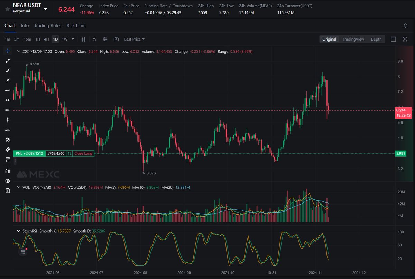Click the Funding Rate / Countdown label

pyautogui.click(x=168, y=6)
